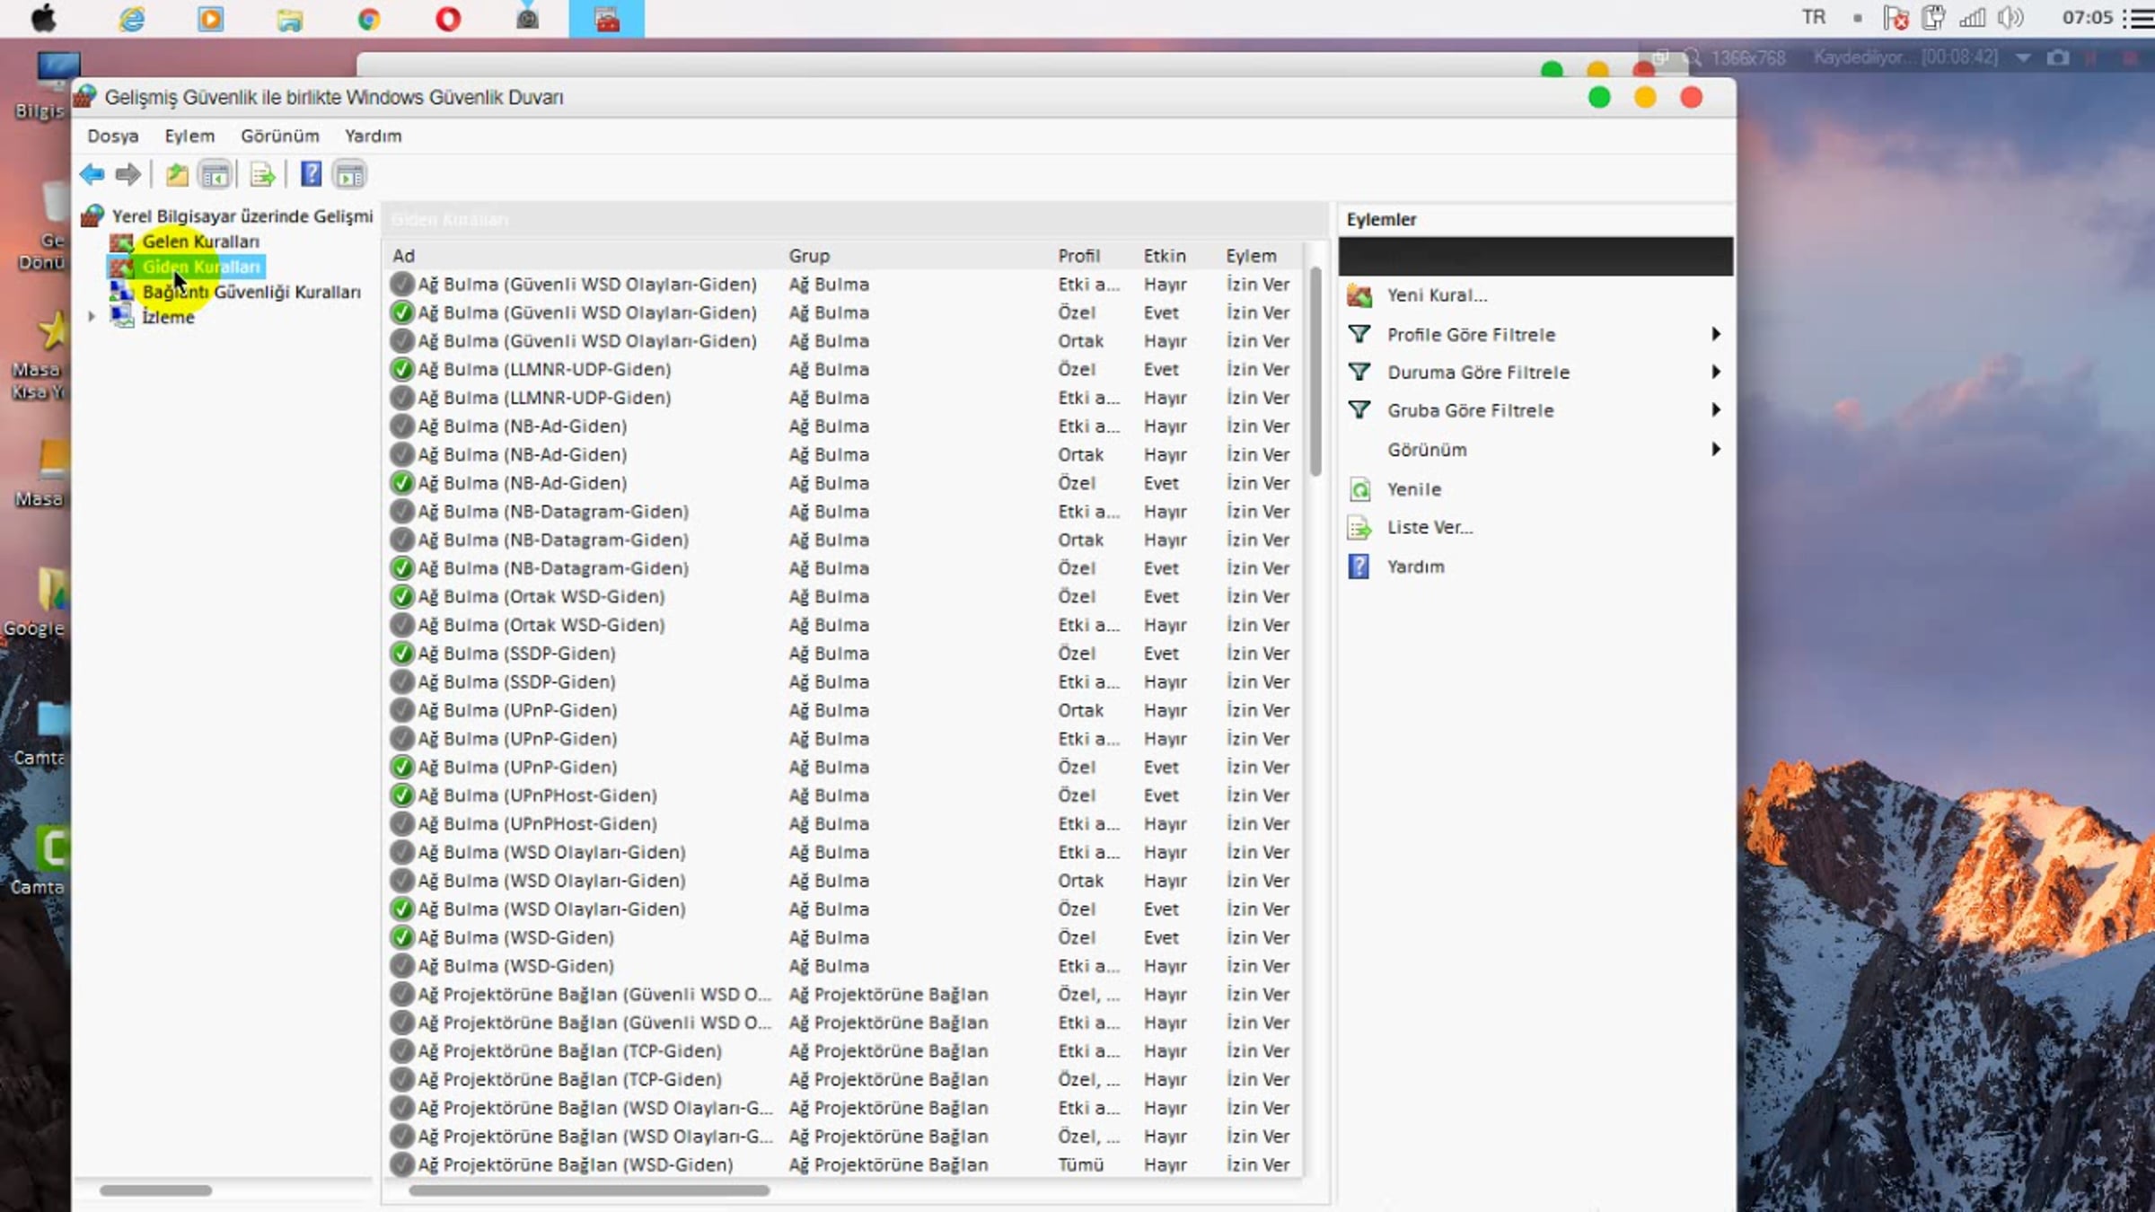The height and width of the screenshot is (1212, 2155).
Task: Sort rules by the Etkin column header
Action: tap(1165, 256)
